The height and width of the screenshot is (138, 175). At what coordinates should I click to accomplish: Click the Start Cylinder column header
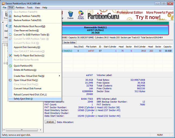110,47
